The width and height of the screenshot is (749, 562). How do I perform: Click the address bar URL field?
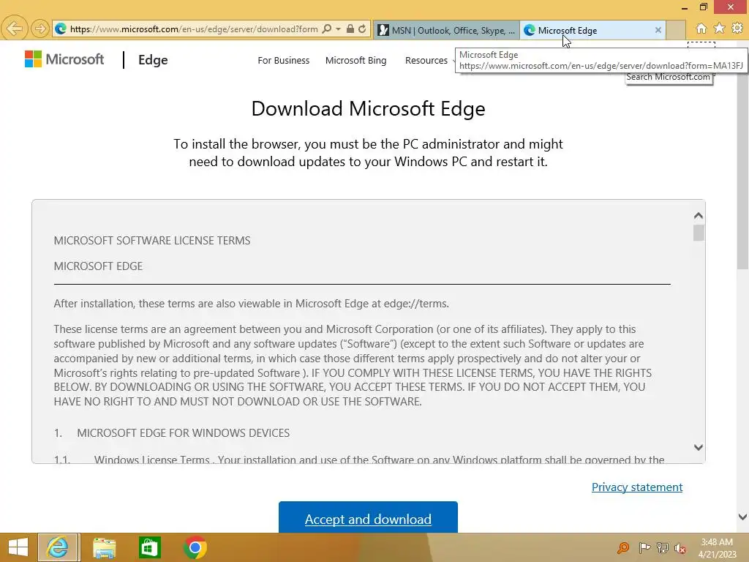click(x=193, y=29)
